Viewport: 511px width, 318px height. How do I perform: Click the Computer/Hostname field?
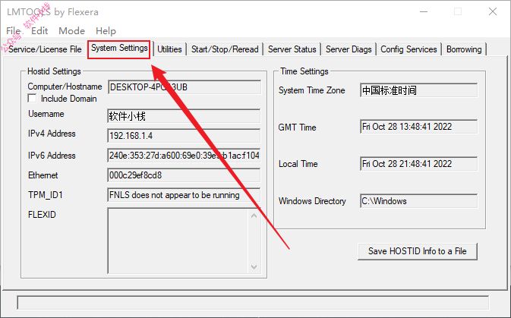(185, 87)
